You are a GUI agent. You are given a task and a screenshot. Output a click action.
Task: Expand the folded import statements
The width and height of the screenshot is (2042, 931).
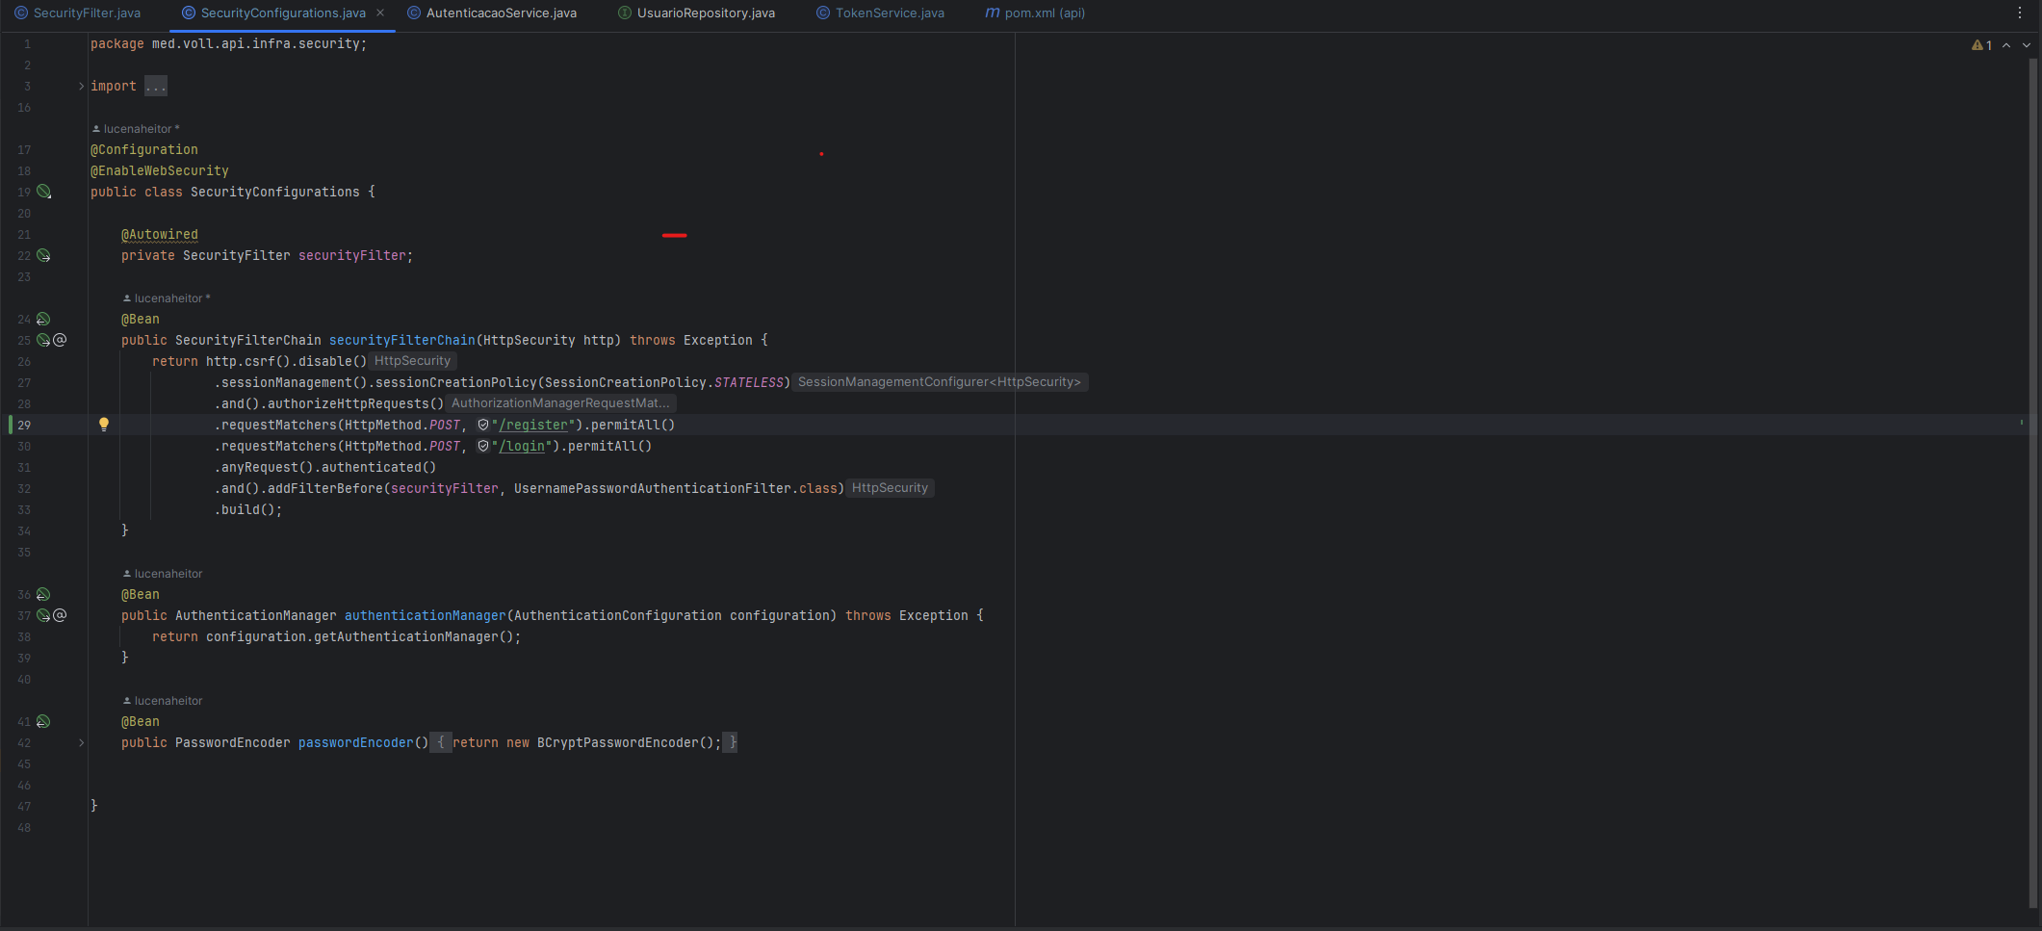coord(81,87)
